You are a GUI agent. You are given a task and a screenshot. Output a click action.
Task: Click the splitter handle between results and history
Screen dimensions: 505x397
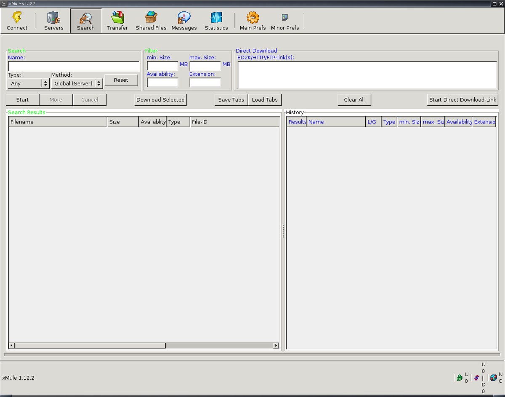point(283,231)
